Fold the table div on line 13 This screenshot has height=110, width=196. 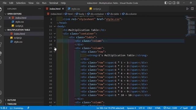[55, 37]
